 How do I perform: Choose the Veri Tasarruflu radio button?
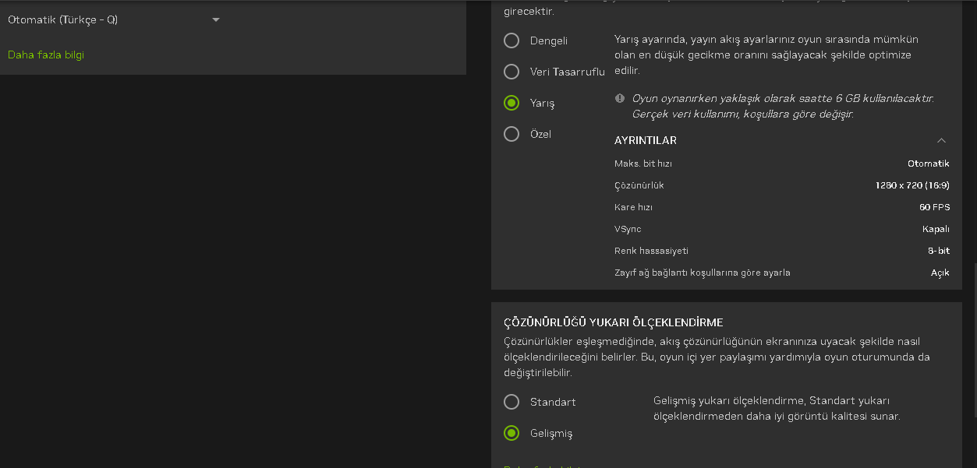(512, 72)
